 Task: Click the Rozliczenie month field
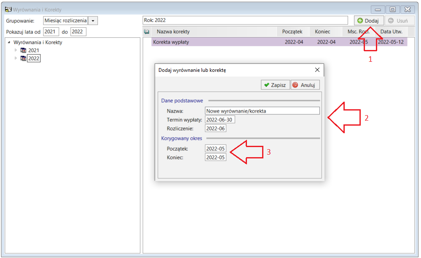click(215, 129)
